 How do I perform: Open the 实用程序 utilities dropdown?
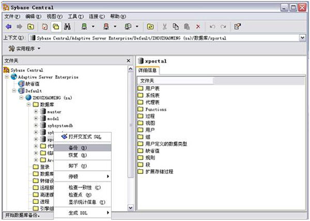(x=24, y=48)
